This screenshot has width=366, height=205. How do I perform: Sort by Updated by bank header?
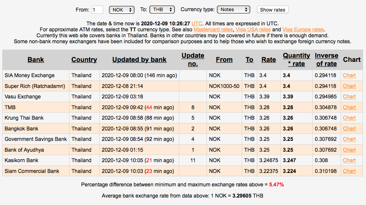click(139, 60)
